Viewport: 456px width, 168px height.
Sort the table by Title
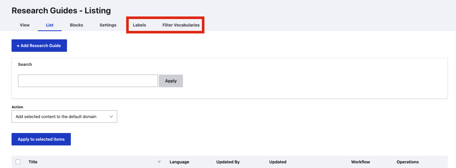[x=33, y=162]
